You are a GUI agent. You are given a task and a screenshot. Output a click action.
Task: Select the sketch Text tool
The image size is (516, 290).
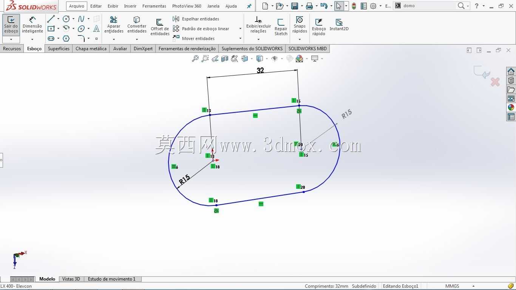tap(96, 28)
